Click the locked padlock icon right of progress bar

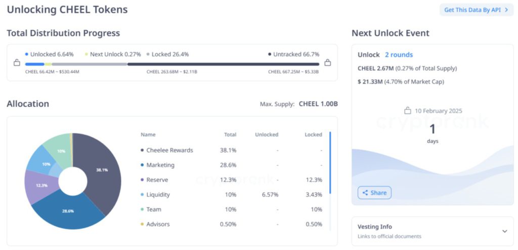point(327,63)
